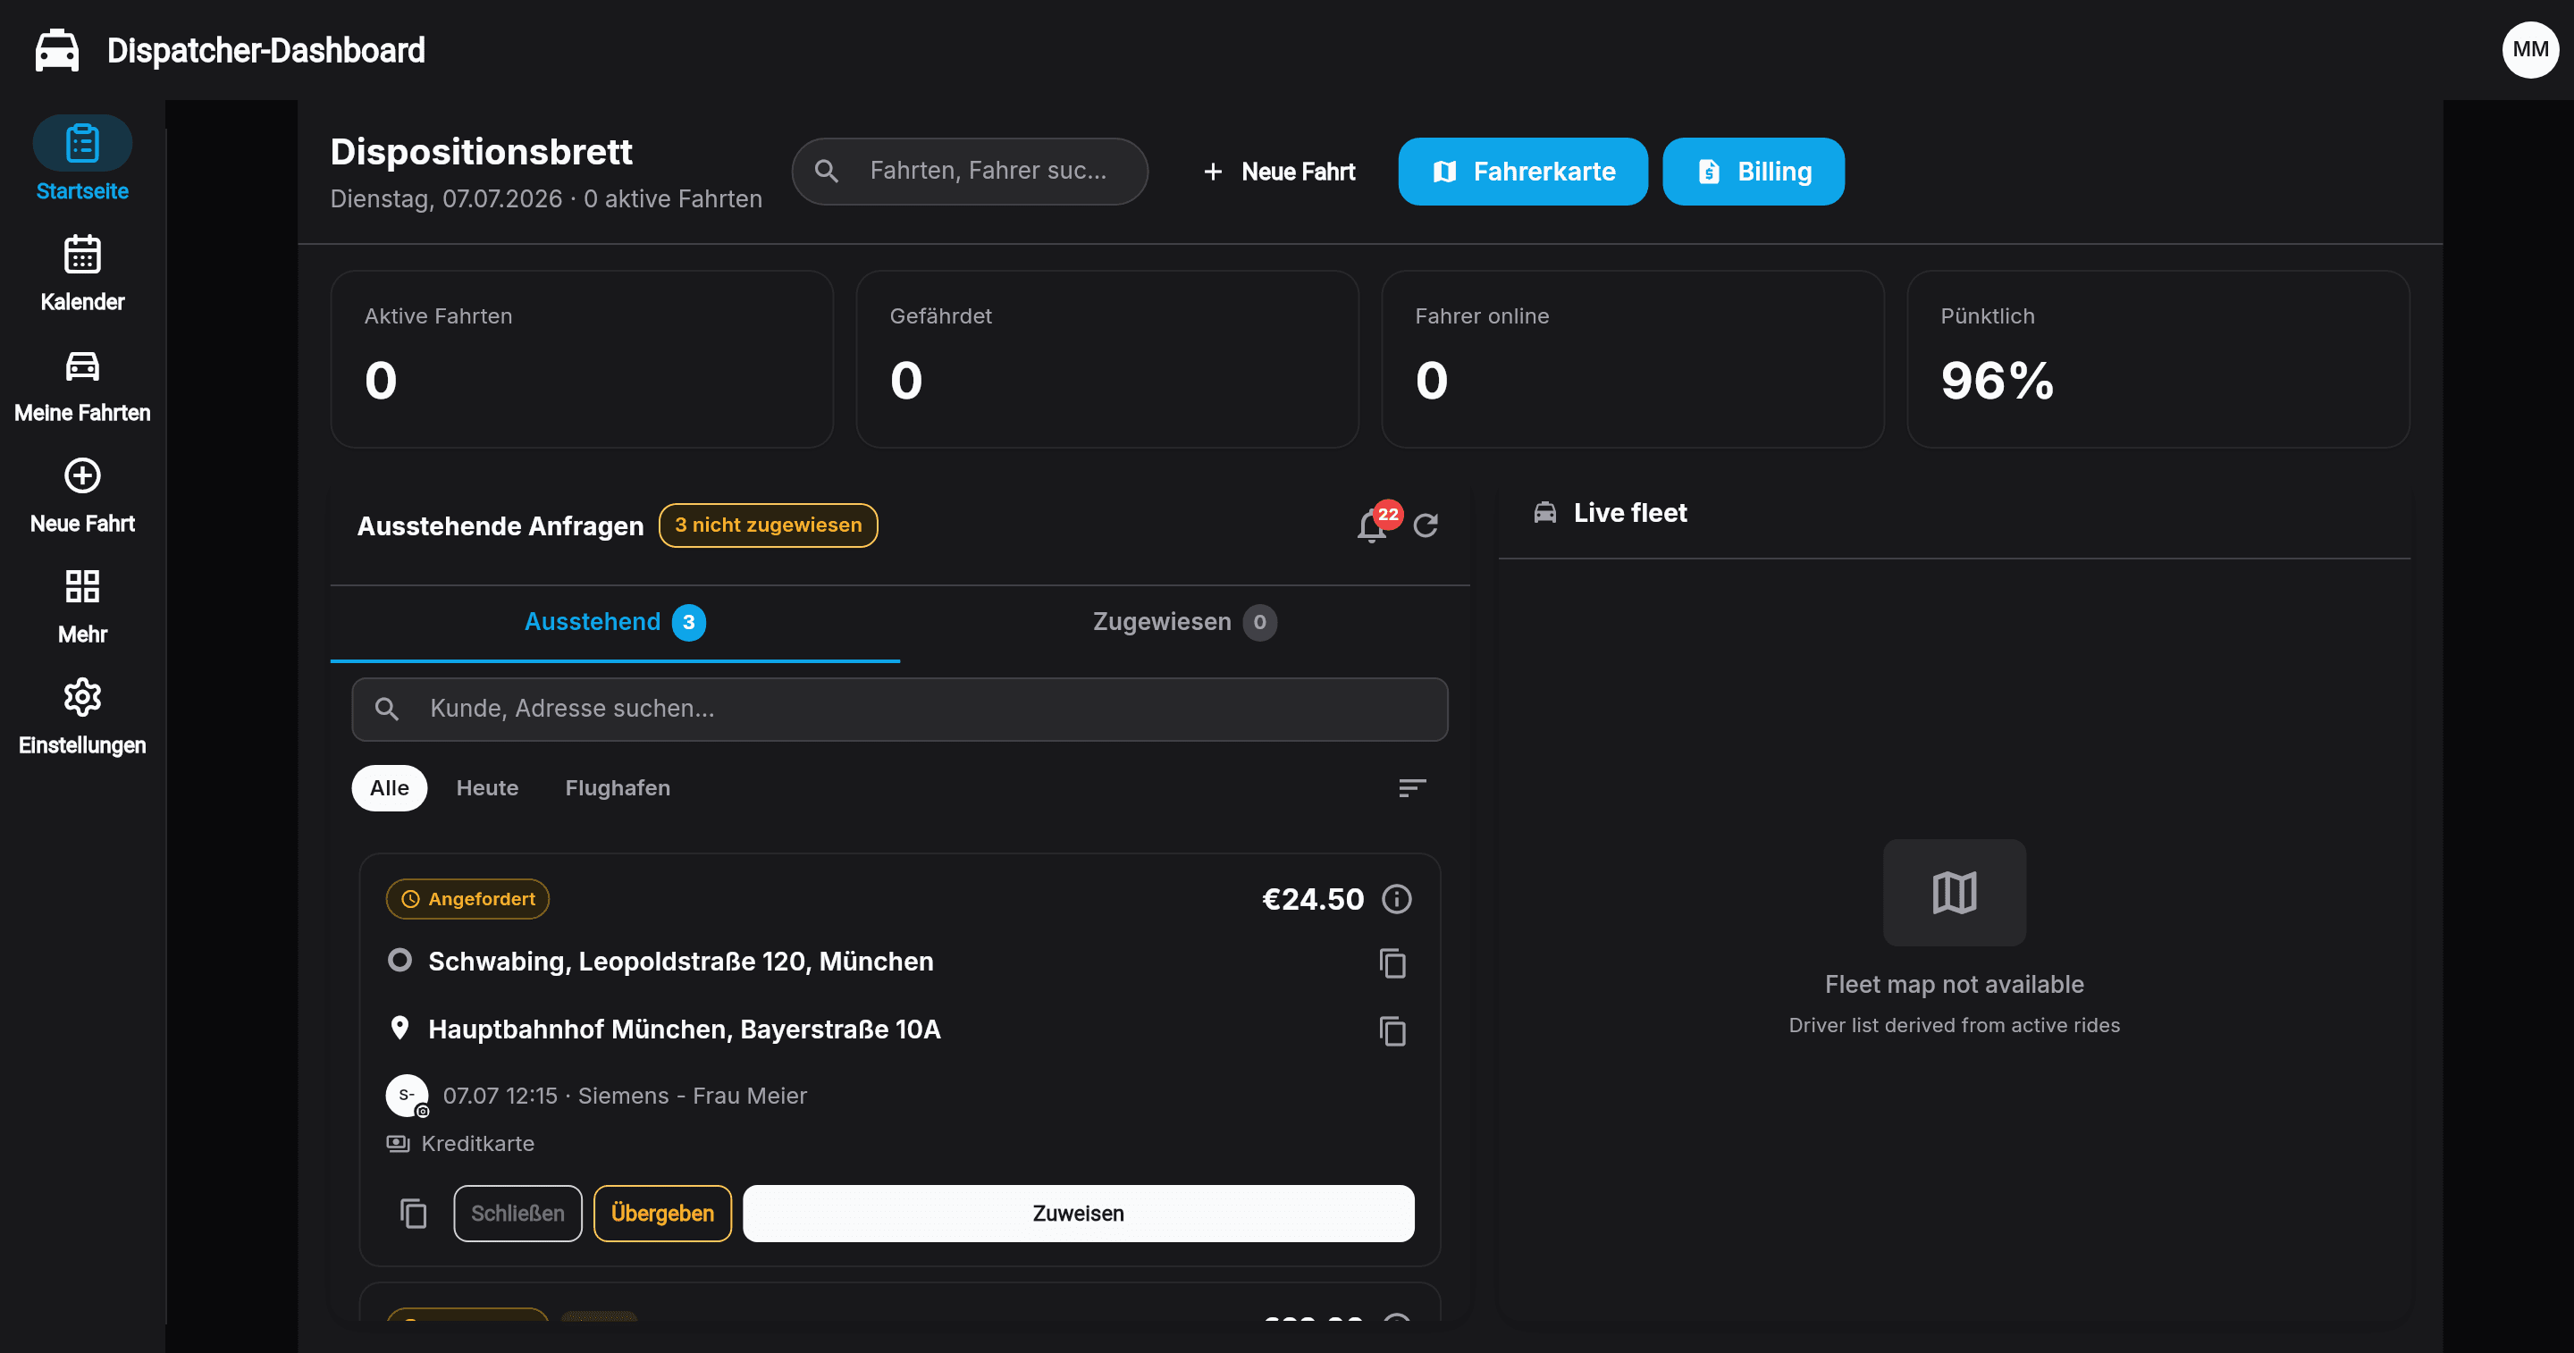Open the Mehr grid menu
The height and width of the screenshot is (1353, 2574).
tap(82, 607)
